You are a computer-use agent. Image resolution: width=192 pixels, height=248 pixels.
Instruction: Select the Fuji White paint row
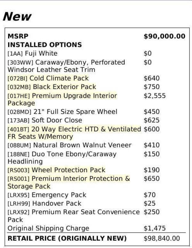(32, 54)
